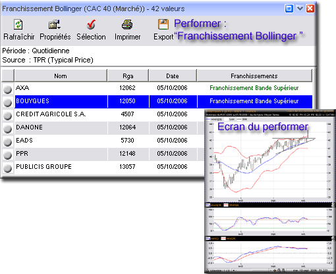Click the blue restore window button
This screenshot has height=274, width=336.
(289, 9)
